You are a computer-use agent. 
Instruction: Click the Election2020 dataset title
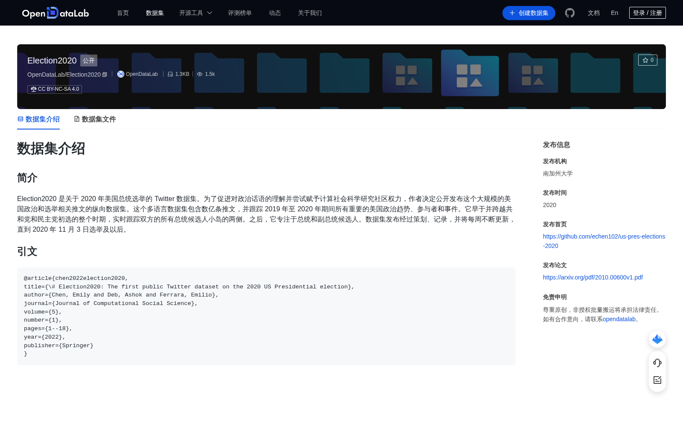[x=52, y=60]
